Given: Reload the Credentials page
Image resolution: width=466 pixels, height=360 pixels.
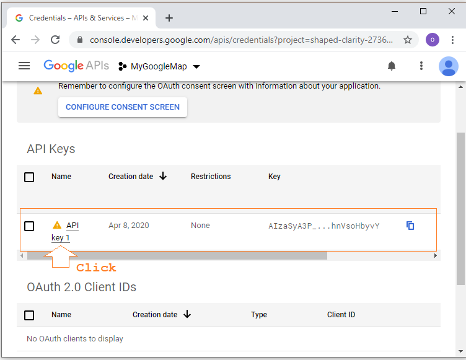Looking at the screenshot, I should pyautogui.click(x=55, y=40).
